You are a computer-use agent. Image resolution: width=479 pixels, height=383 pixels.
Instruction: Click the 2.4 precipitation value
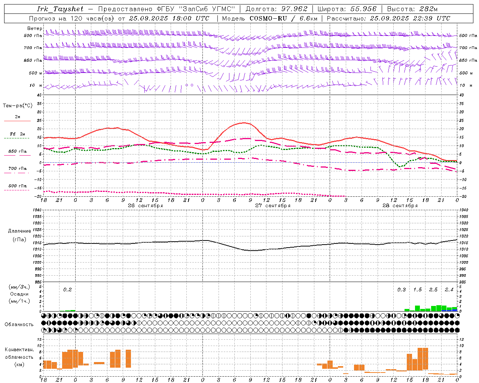tap(449, 290)
